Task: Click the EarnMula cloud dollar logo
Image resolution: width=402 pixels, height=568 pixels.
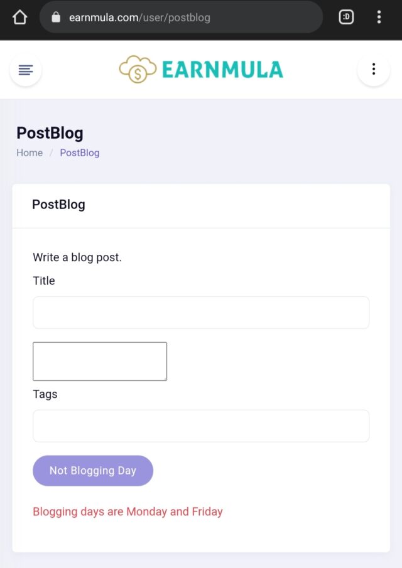Action: 138,69
